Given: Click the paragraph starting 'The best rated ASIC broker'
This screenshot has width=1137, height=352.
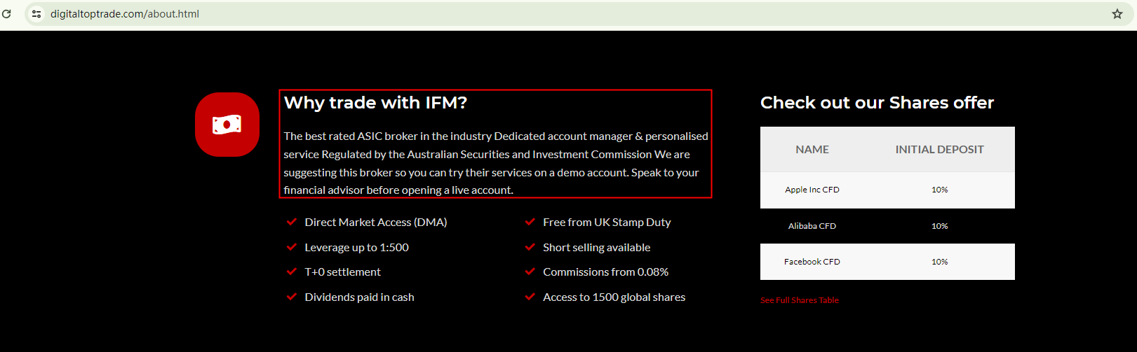Looking at the screenshot, I should coord(496,163).
